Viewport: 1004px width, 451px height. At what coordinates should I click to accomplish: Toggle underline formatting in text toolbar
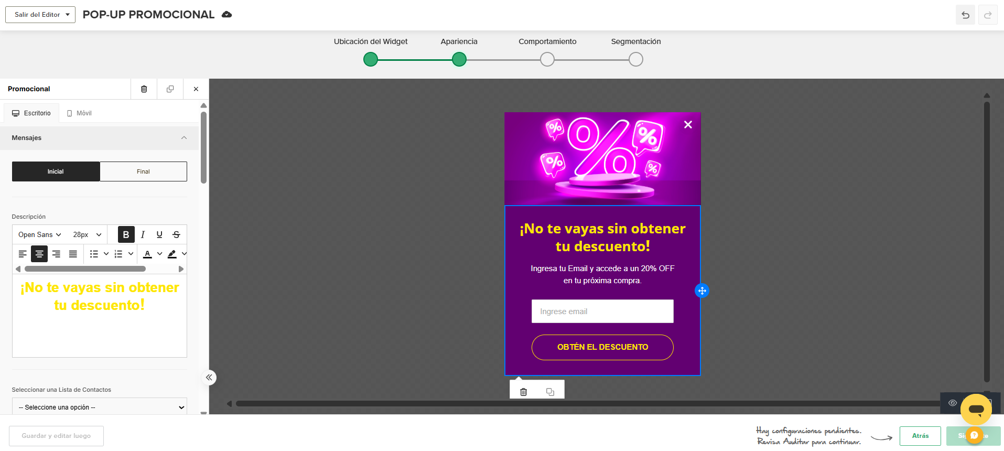click(159, 234)
